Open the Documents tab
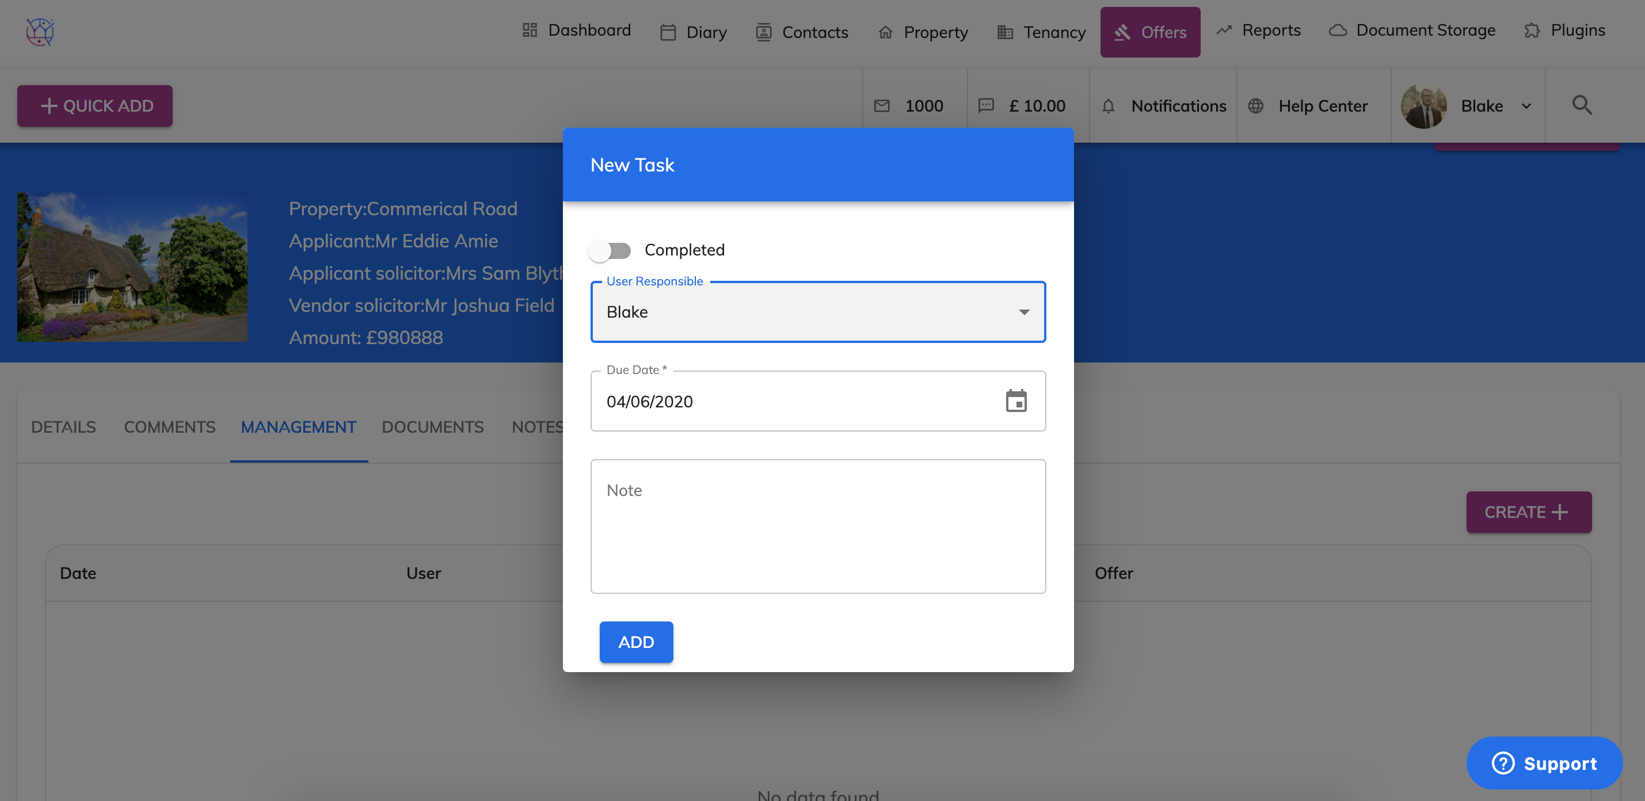1645x801 pixels. pos(432,427)
